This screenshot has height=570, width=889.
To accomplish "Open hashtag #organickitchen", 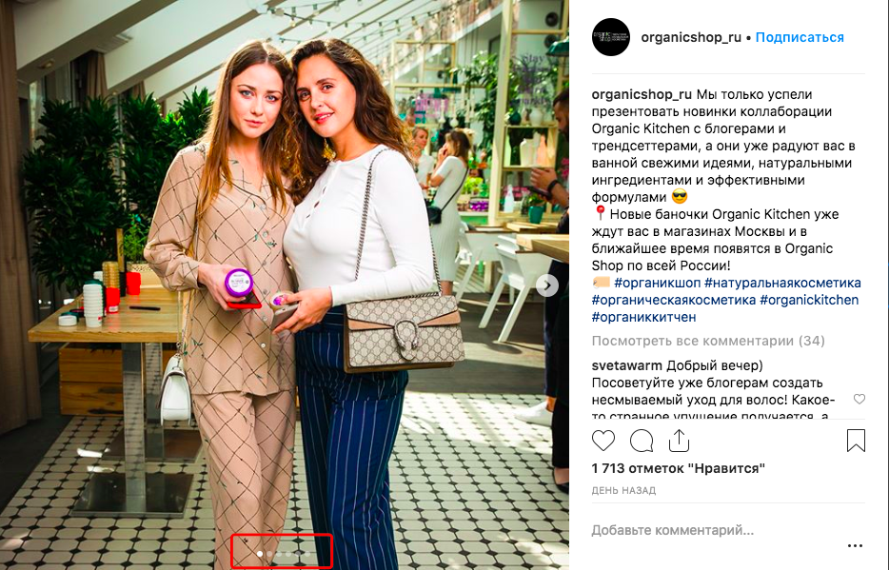I will tap(809, 300).
